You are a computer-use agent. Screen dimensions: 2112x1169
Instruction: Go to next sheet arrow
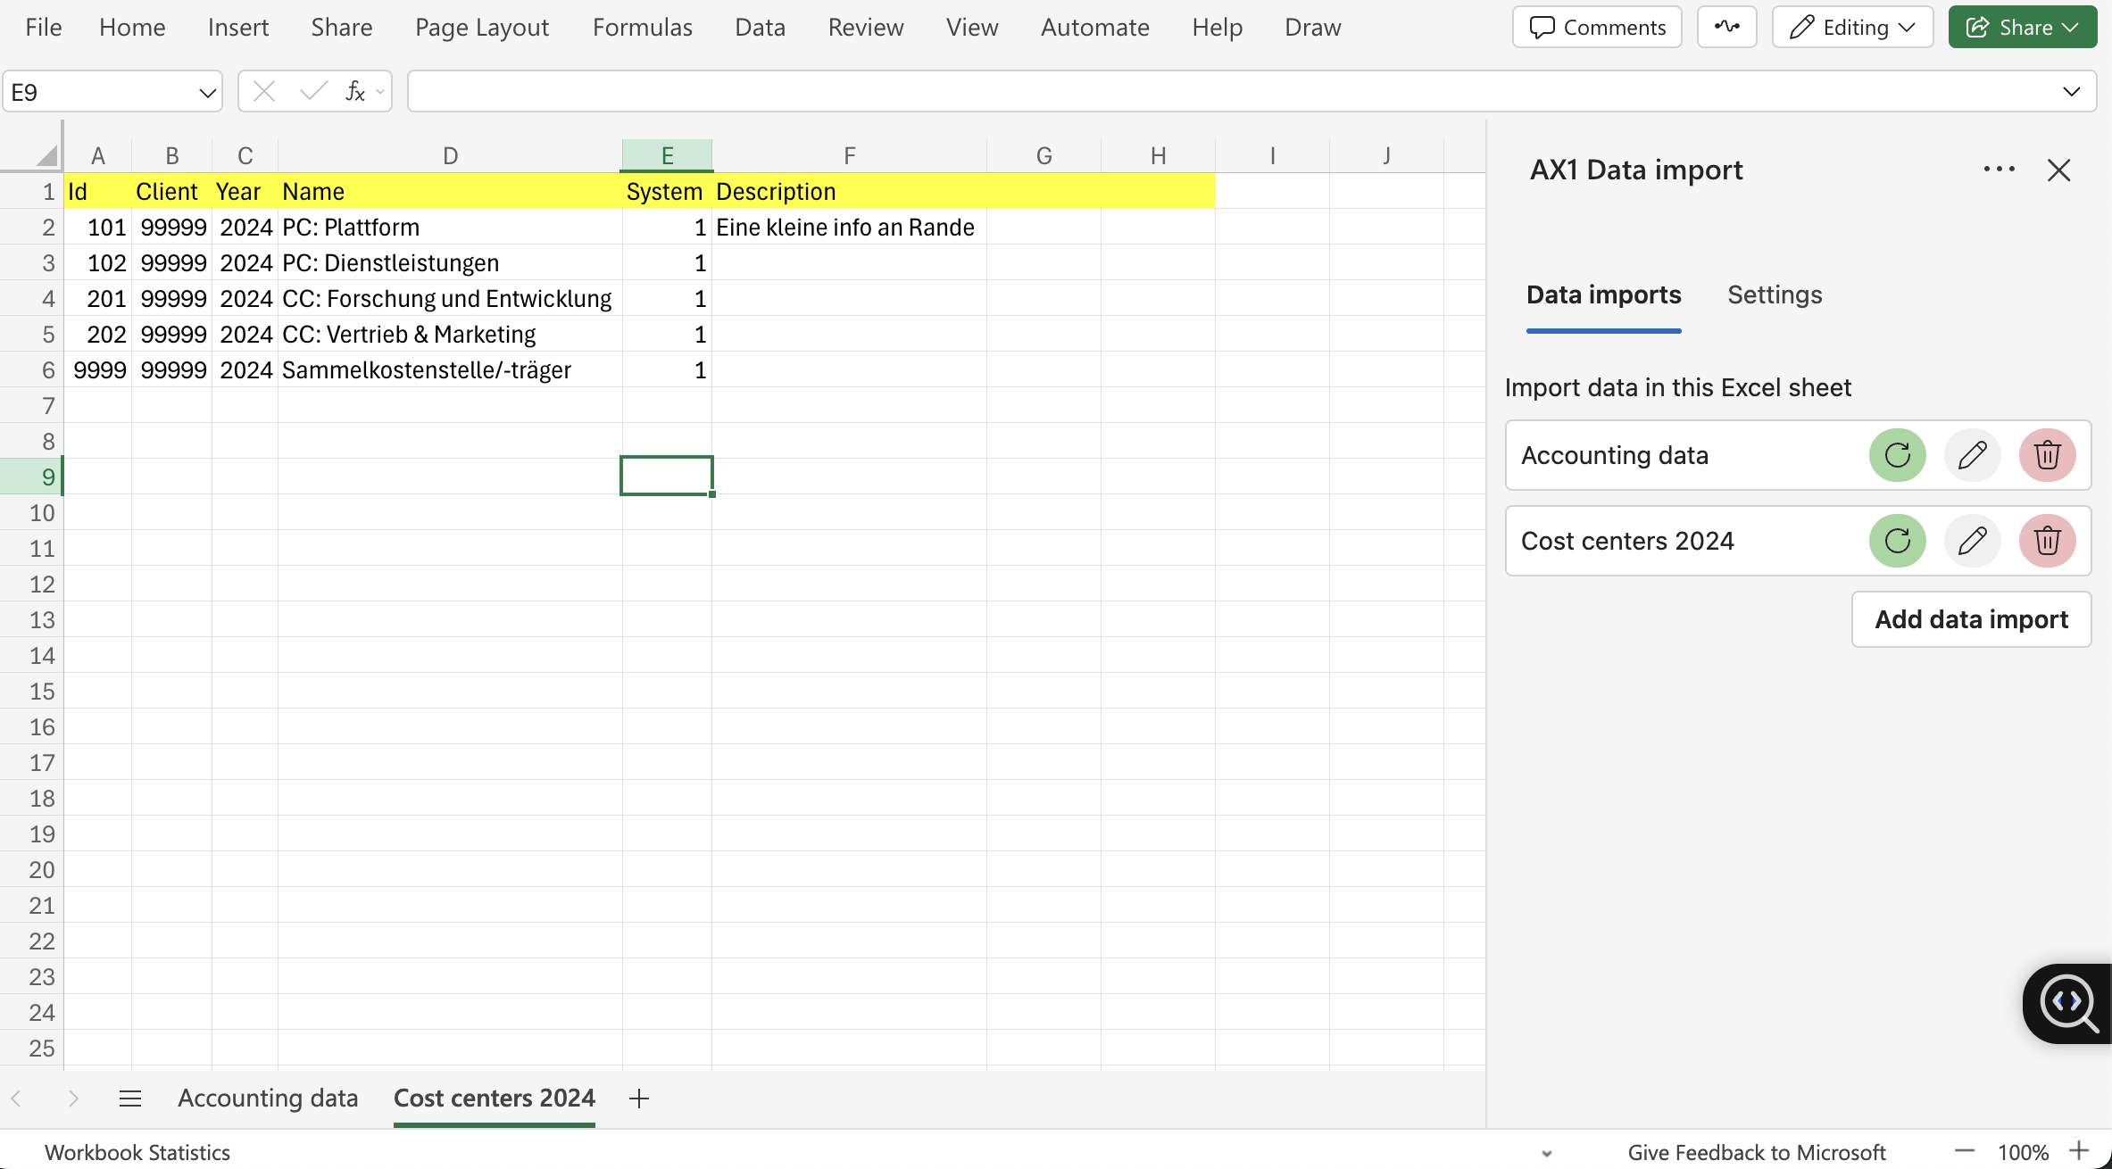click(73, 1099)
